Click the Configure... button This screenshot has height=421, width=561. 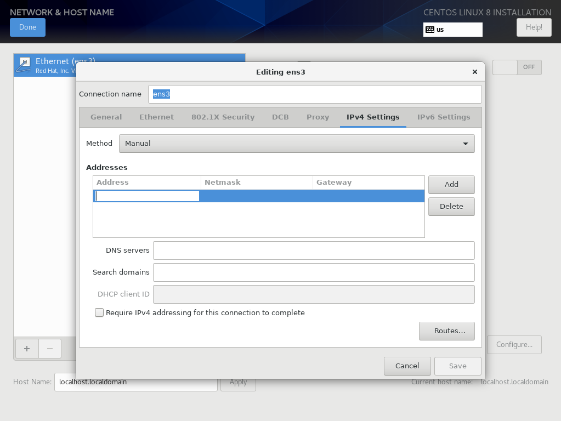coord(514,345)
